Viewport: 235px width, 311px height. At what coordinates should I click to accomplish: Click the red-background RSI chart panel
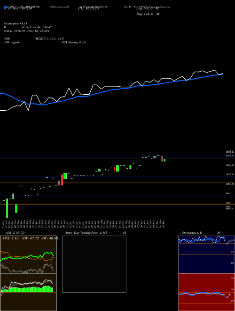pyautogui.click(x=206, y=292)
